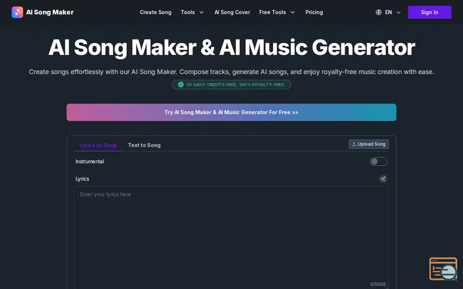
Task: Open the Create Song menu item
Action: click(x=155, y=12)
